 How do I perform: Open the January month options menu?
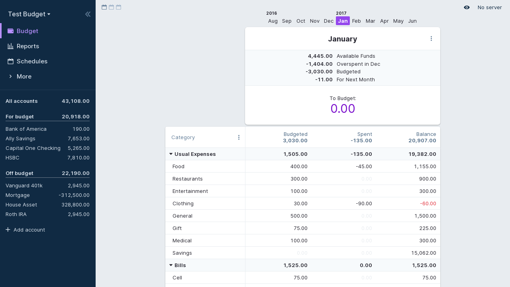click(431, 38)
